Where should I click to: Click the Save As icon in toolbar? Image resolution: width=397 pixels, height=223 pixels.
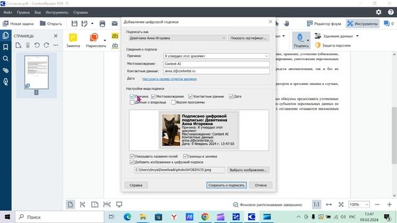[x=84, y=24]
